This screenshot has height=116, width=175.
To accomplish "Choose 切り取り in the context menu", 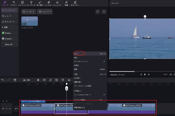I will 90,78.
